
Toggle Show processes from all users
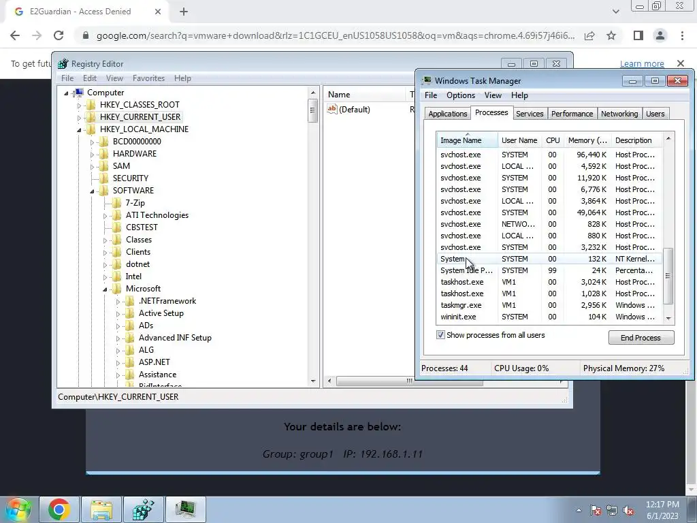[x=440, y=335]
